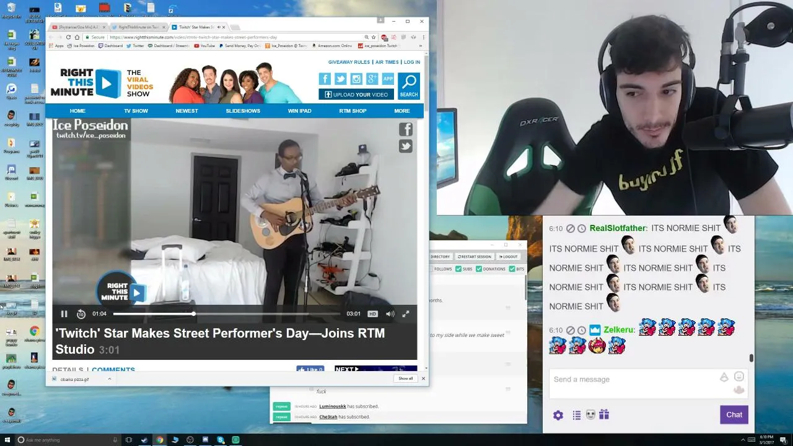793x446 pixels.
Task: Open the chat gift icon
Action: [x=604, y=415]
